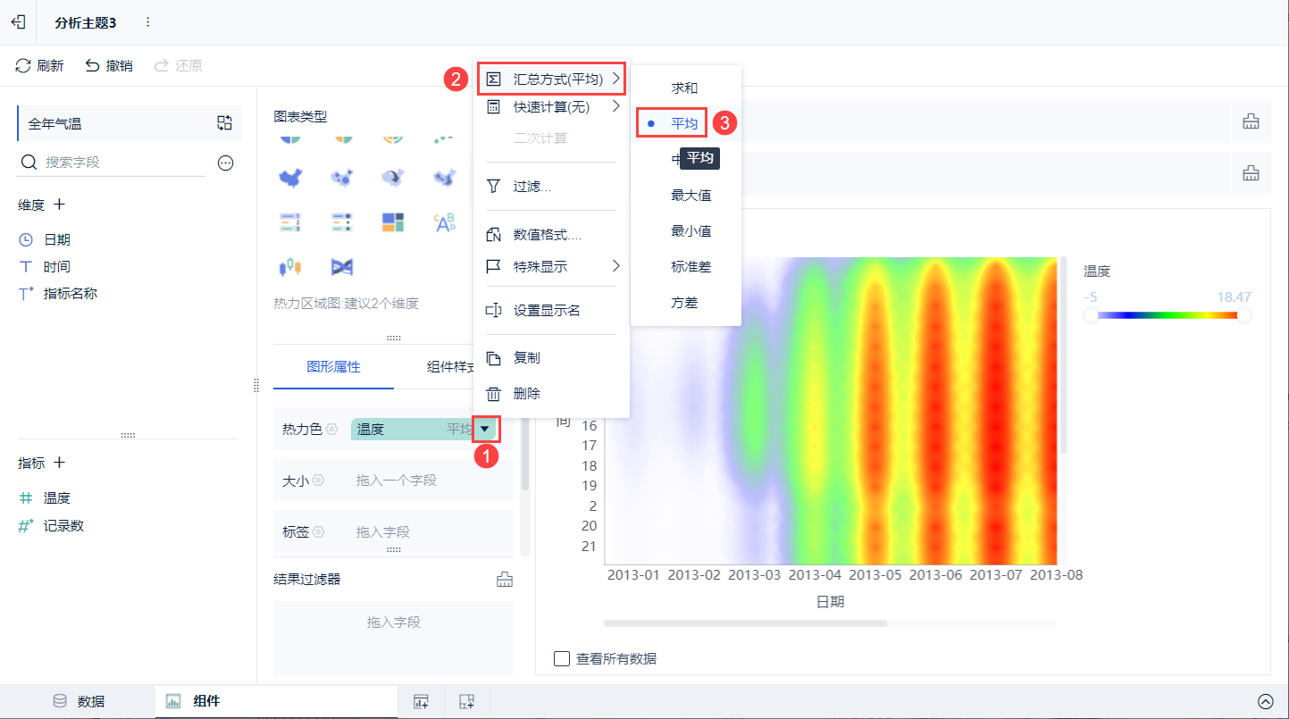Switch to the 数据 bottom tab

pos(79,701)
